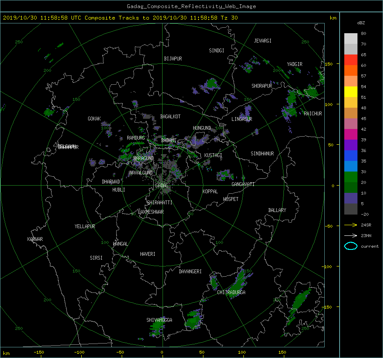Click the GOKAK city label
Image resolution: width=383 pixels, height=358 pixels.
pyautogui.click(x=94, y=119)
